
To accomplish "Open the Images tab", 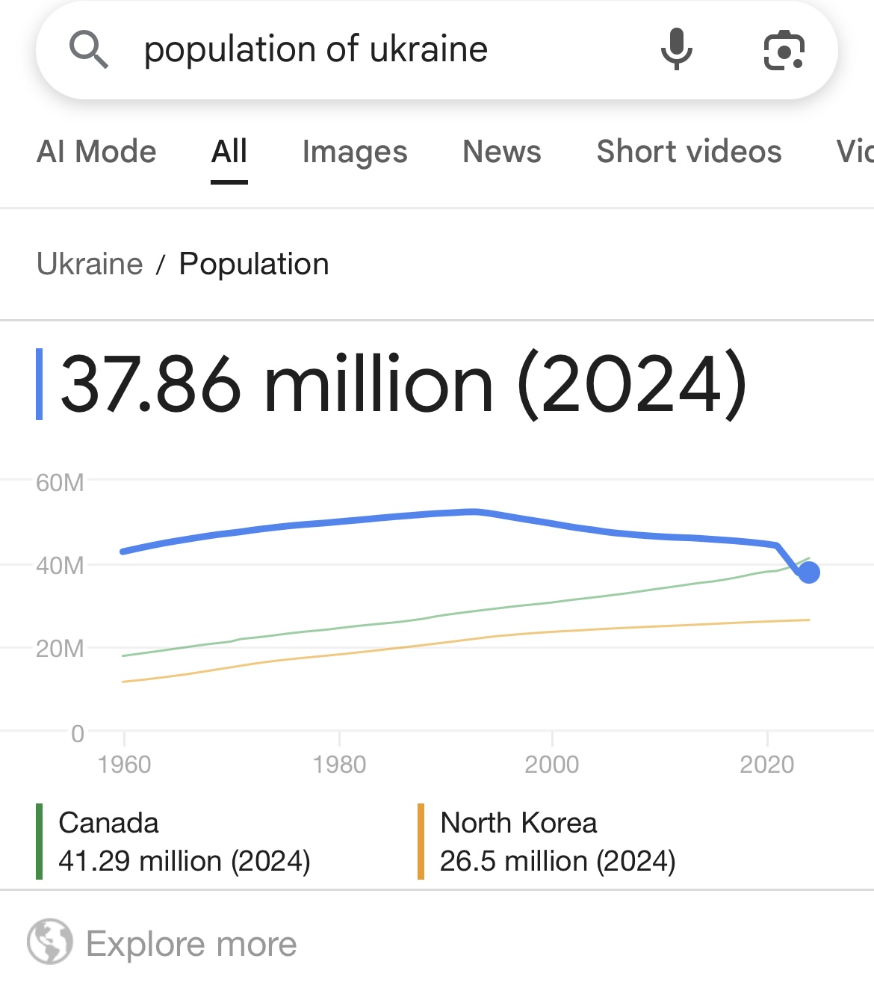I will click(x=355, y=152).
